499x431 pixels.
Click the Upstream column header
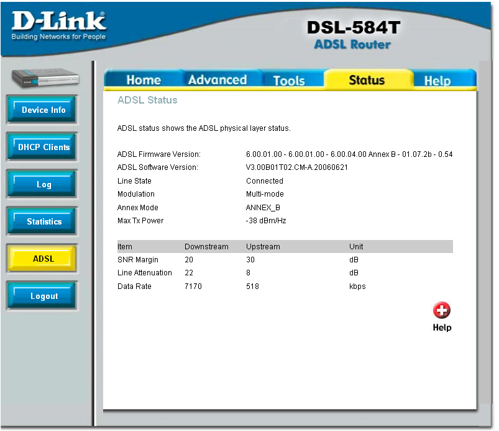click(263, 246)
